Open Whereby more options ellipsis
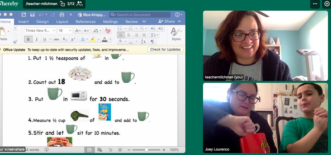Image resolution: width=331 pixels, height=155 pixels. pos(315,4)
